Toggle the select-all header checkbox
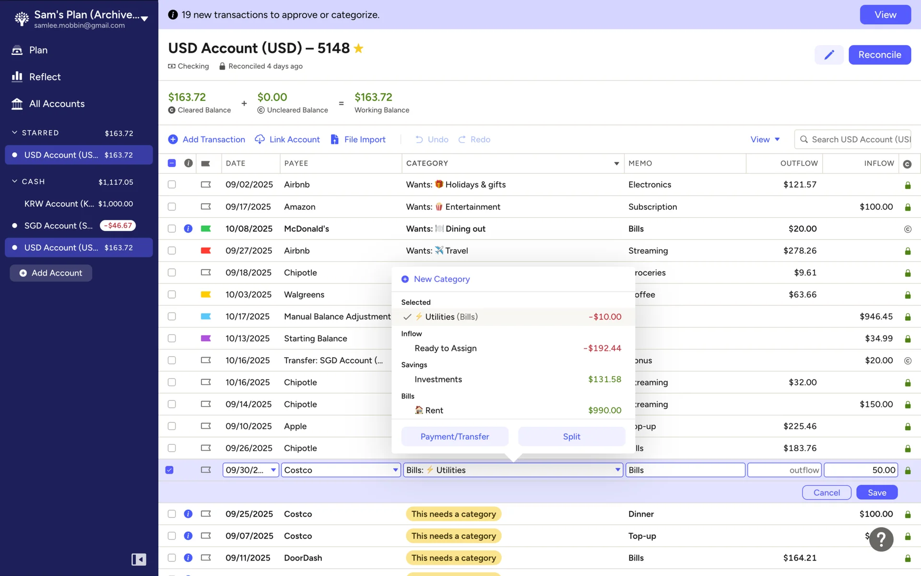Screen dimensions: 921x576 tap(172, 163)
